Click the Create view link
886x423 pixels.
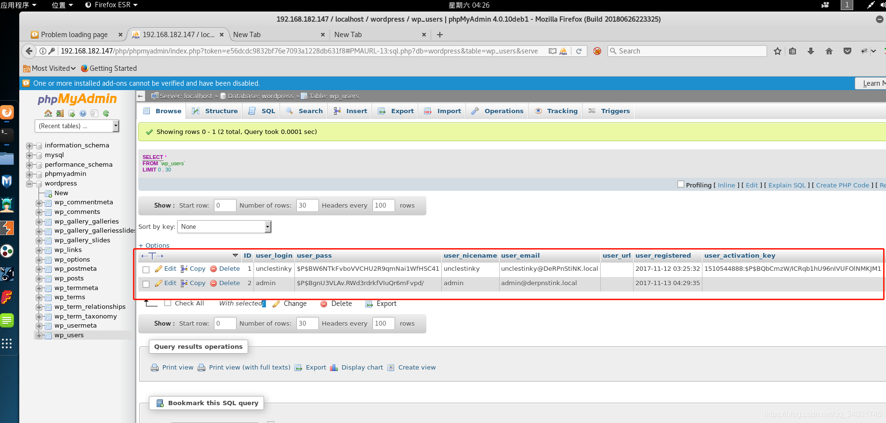click(x=417, y=368)
